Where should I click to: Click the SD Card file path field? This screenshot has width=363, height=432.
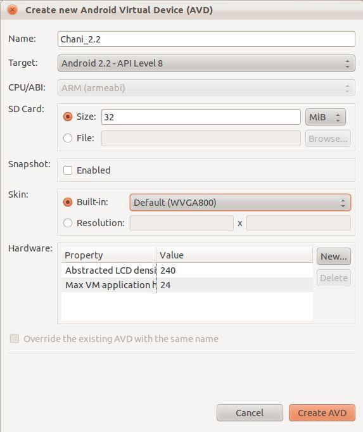(201, 138)
